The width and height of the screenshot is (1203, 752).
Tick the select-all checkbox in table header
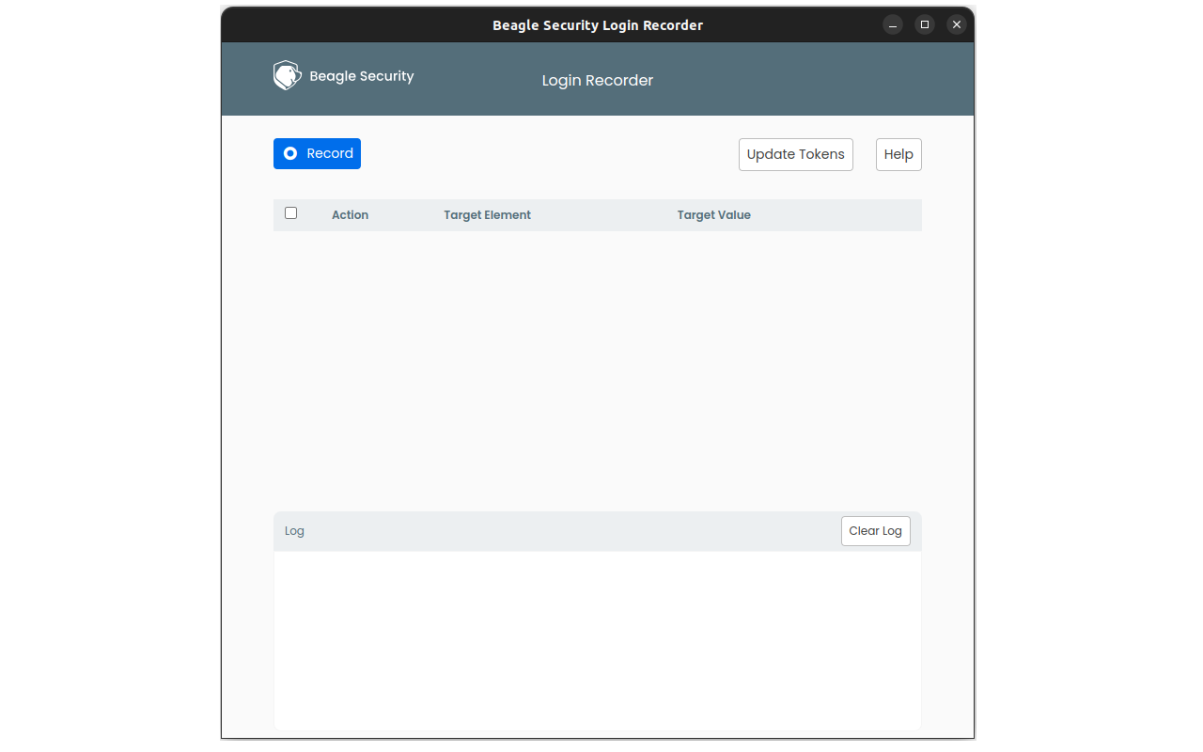coord(291,213)
